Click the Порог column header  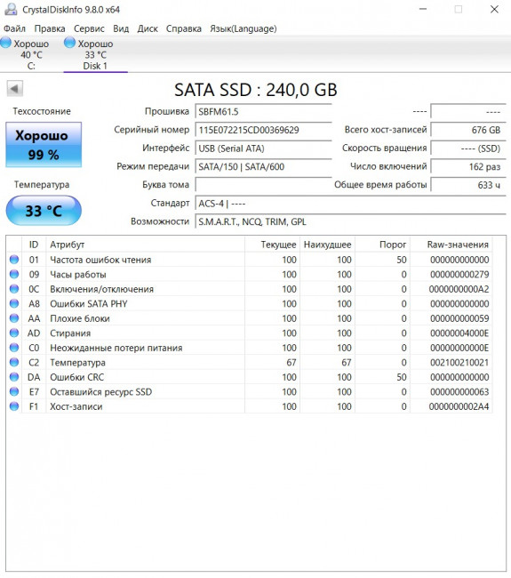[382, 245]
